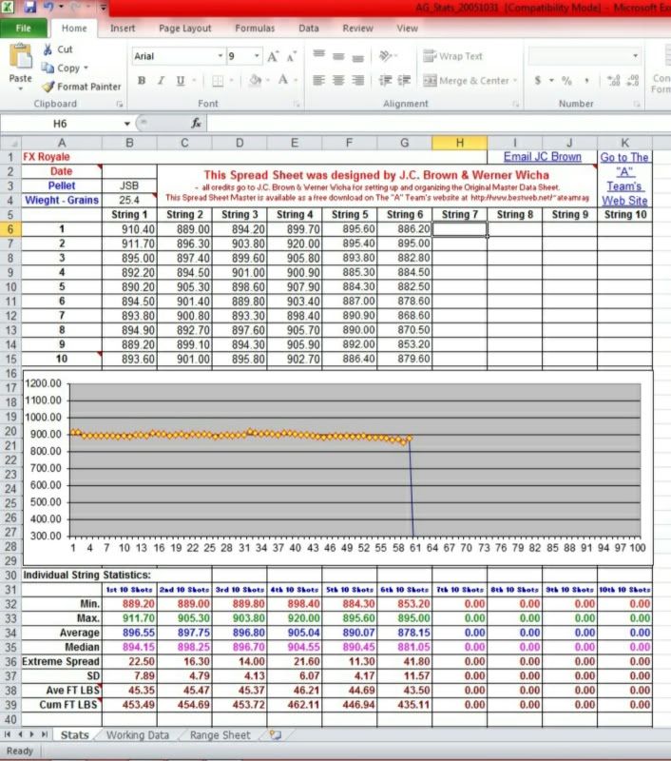The image size is (671, 761).
Task: Decrease font size with shrink font icon
Action: (292, 57)
